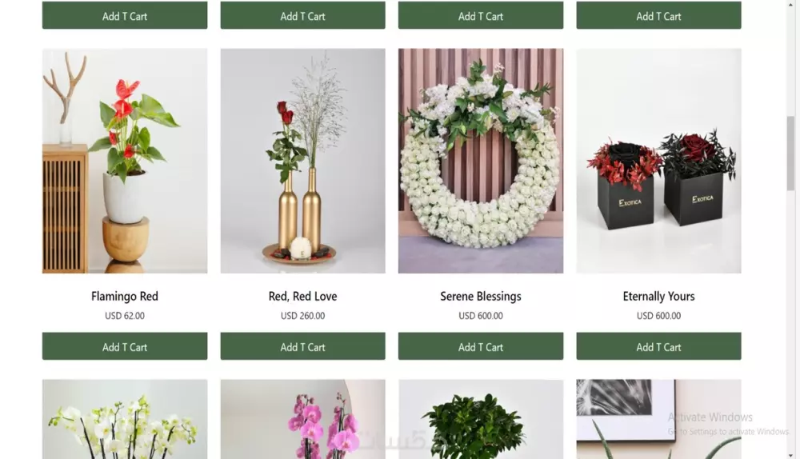
Task: Click the top-row first Add T Cart button
Action: tap(125, 15)
